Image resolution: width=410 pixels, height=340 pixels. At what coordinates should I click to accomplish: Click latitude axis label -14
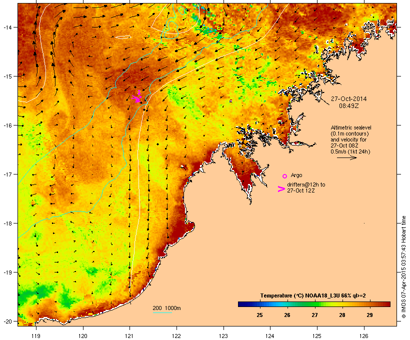tap(7, 27)
